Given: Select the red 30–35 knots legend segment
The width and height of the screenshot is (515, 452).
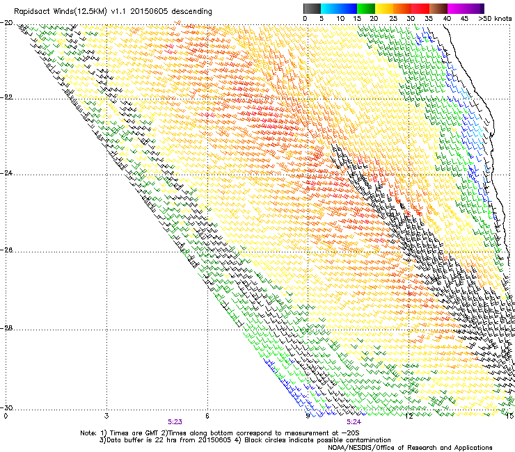Looking at the screenshot, I should coord(420,8).
